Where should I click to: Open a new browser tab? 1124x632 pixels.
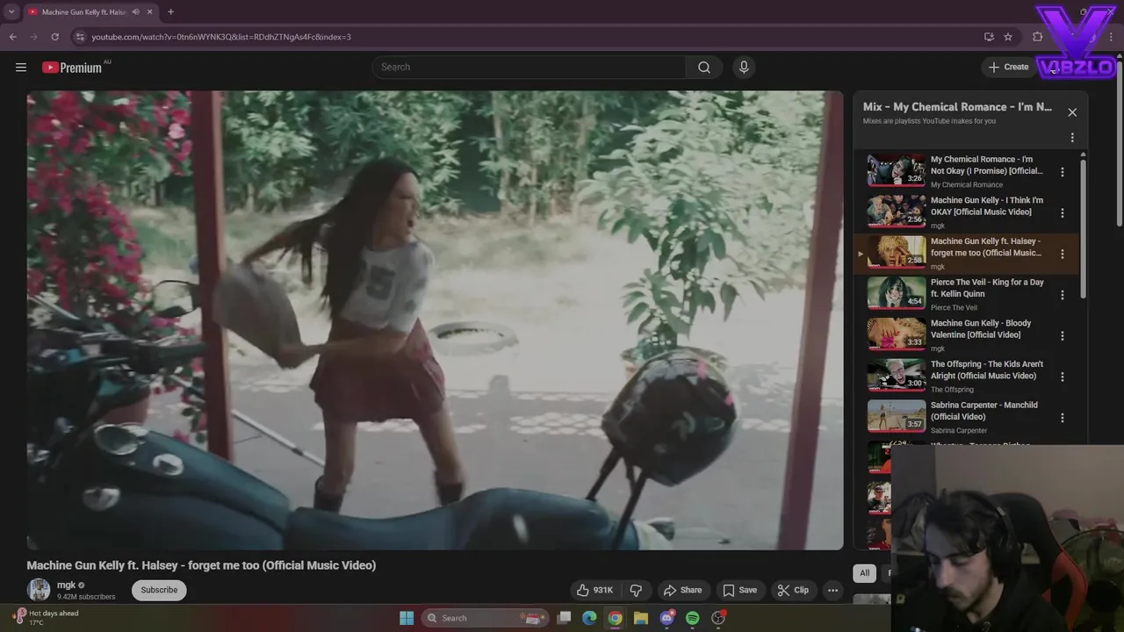pyautogui.click(x=170, y=11)
